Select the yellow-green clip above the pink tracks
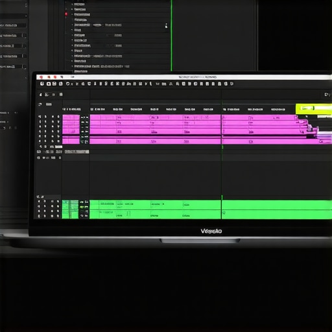The width and height of the screenshot is (332, 332). pos(313,108)
